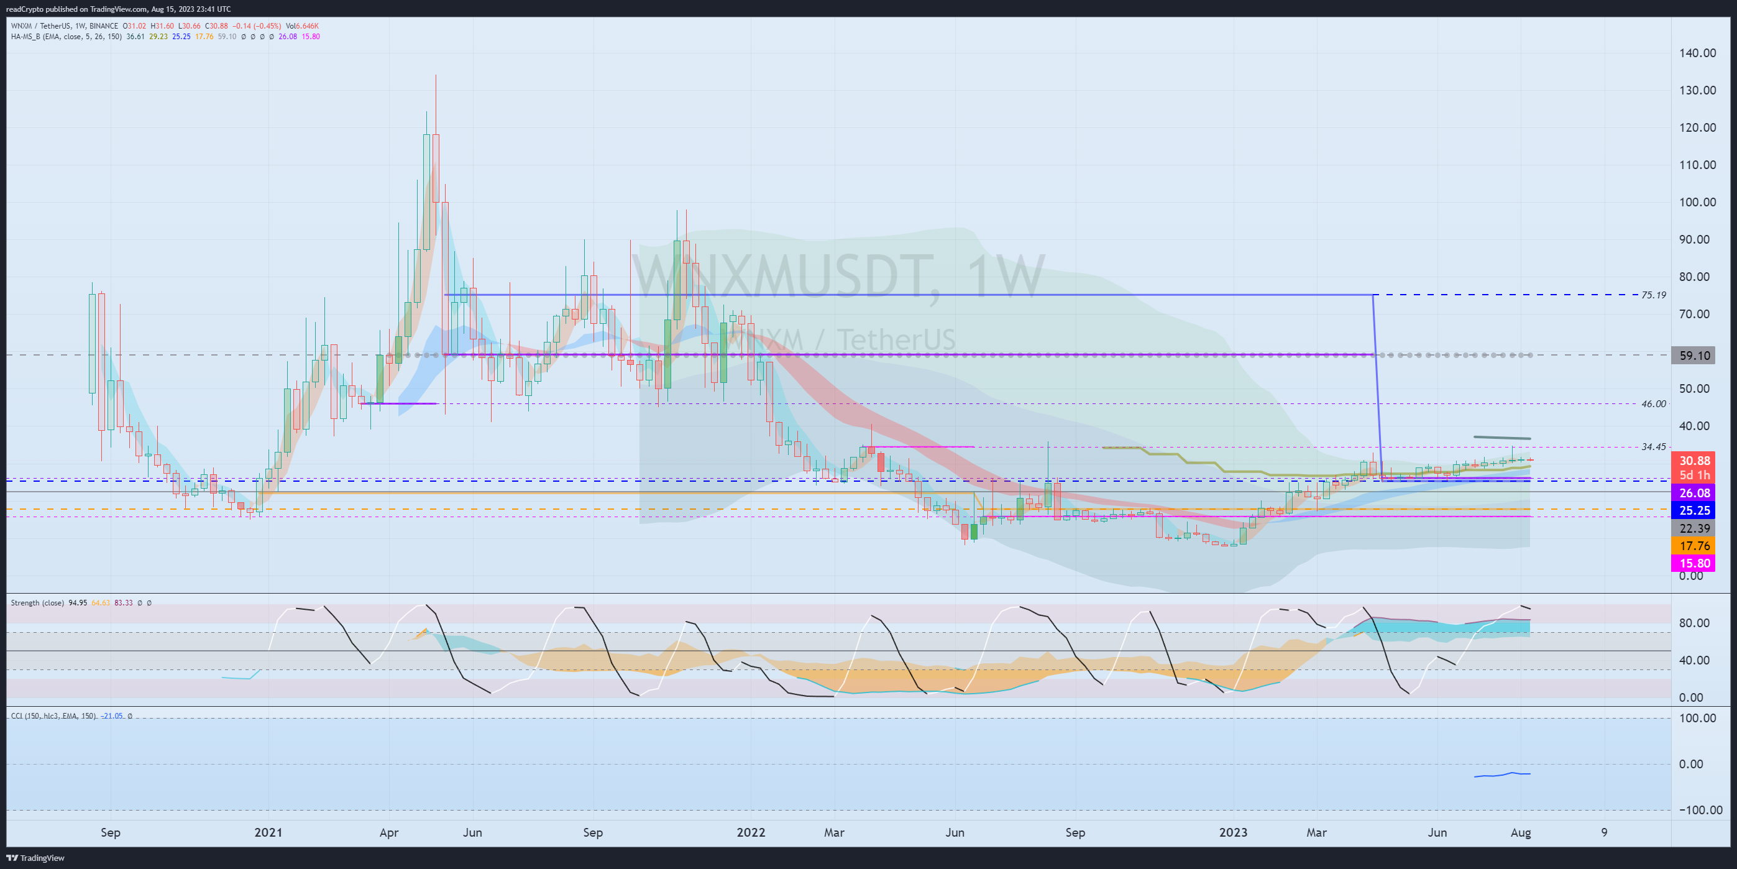This screenshot has width=1737, height=869.
Task: Click the purple 26.08 price label
Action: click(1694, 493)
